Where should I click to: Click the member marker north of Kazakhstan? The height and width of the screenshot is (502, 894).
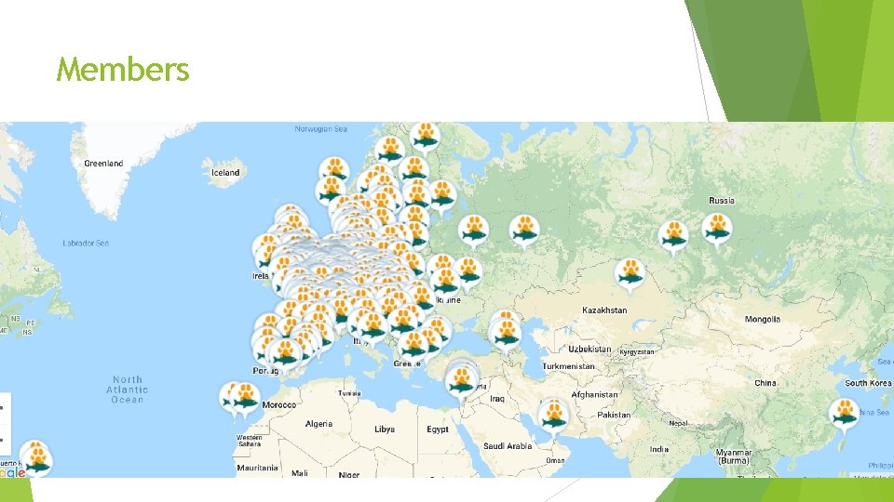630,275
